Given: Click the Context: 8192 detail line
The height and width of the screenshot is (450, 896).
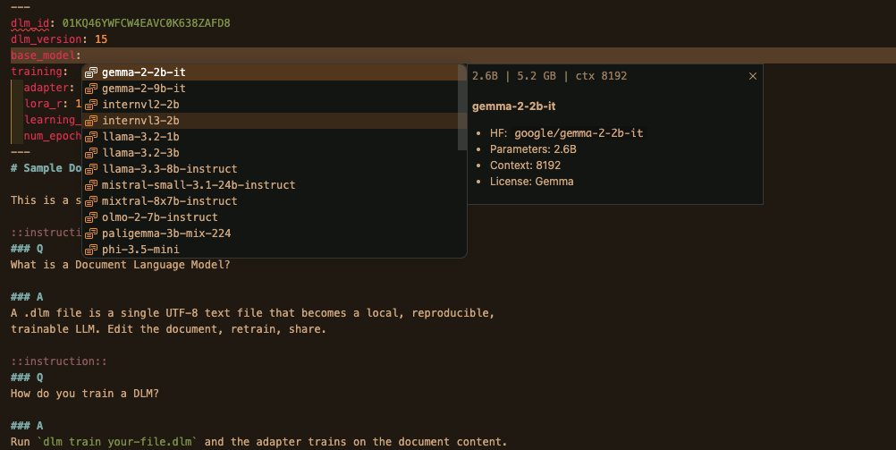Looking at the screenshot, I should tap(525, 166).
